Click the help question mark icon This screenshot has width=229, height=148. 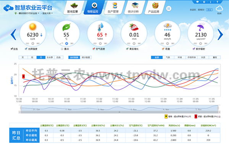pos(217,2)
